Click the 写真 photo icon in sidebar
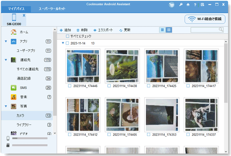The width and height of the screenshot is (231, 156). pos(13,106)
